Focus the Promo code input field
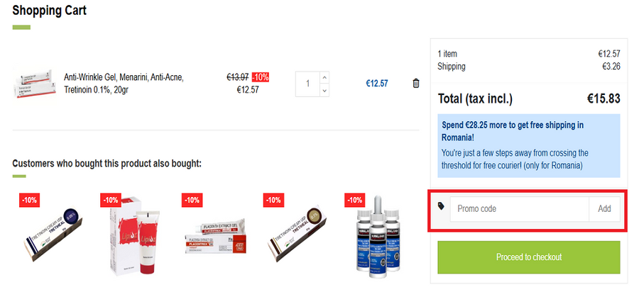Viewport: 639px width, 287px height. pyautogui.click(x=518, y=209)
